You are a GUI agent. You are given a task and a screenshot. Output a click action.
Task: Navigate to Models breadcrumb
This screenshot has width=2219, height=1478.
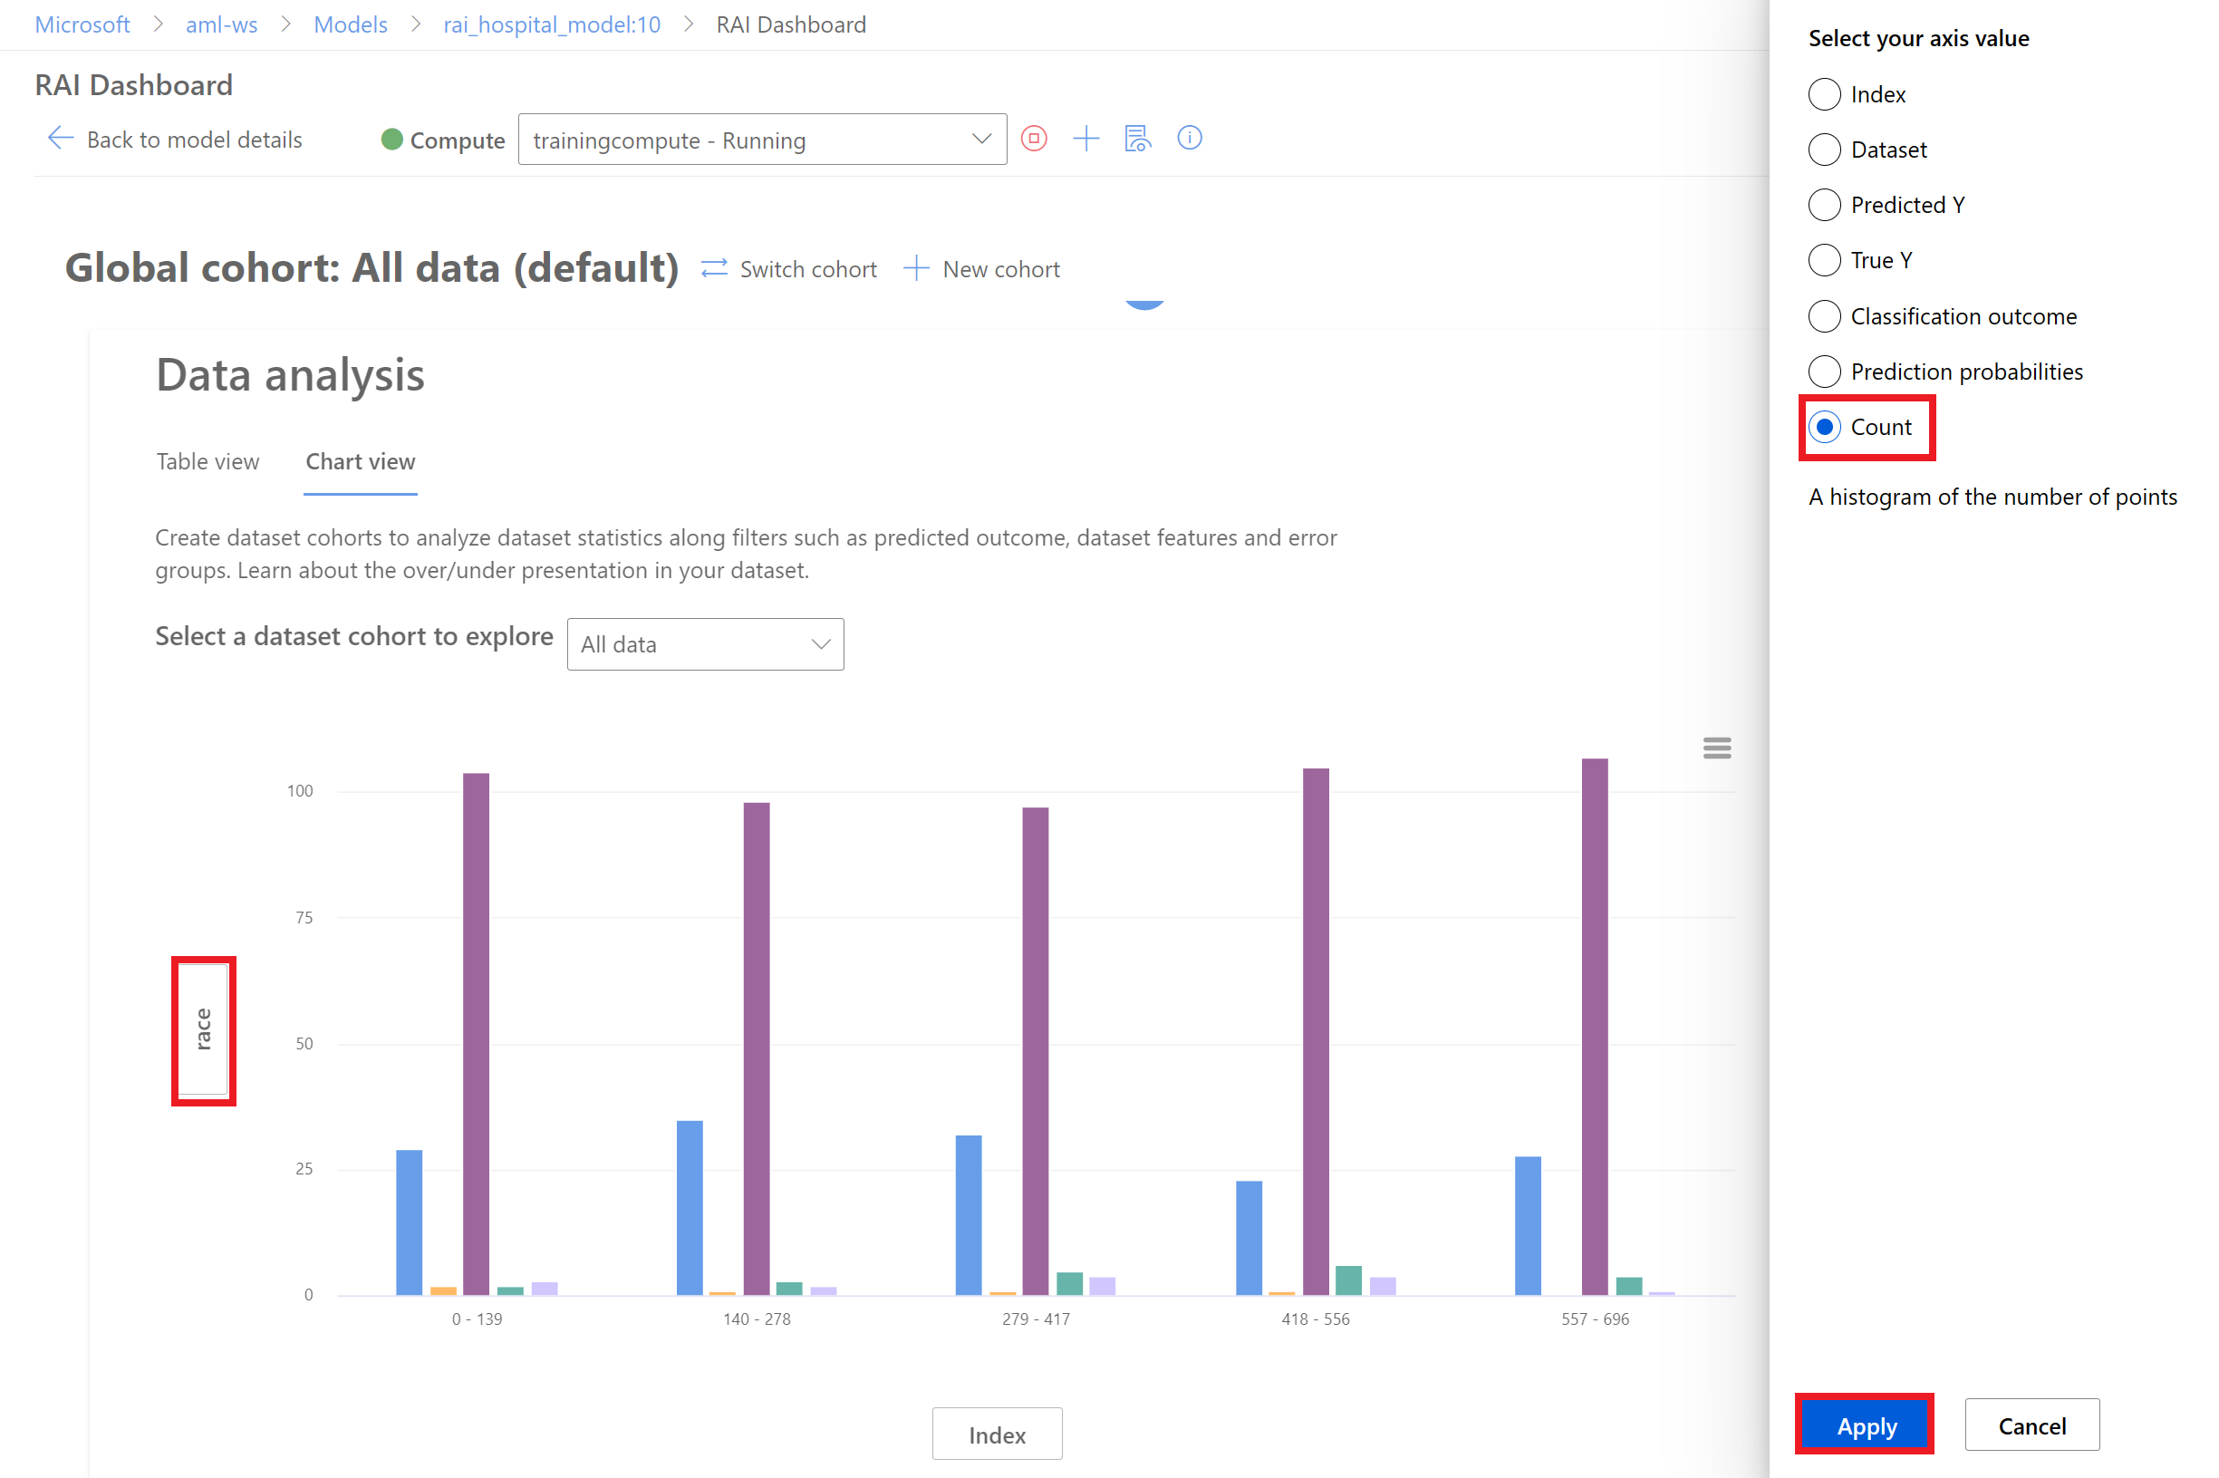pos(351,24)
